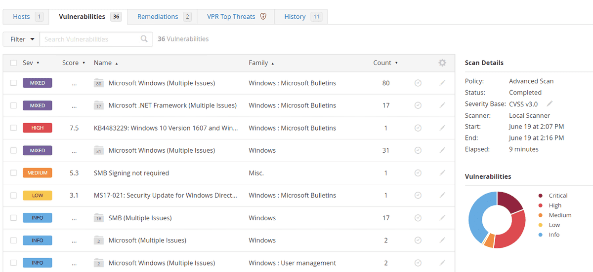The width and height of the screenshot is (593, 272).
Task: Sort by the Score column
Action: (x=74, y=63)
